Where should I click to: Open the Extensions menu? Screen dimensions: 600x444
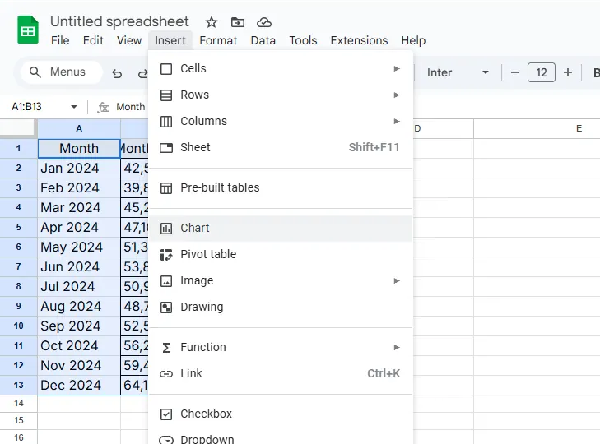359,40
